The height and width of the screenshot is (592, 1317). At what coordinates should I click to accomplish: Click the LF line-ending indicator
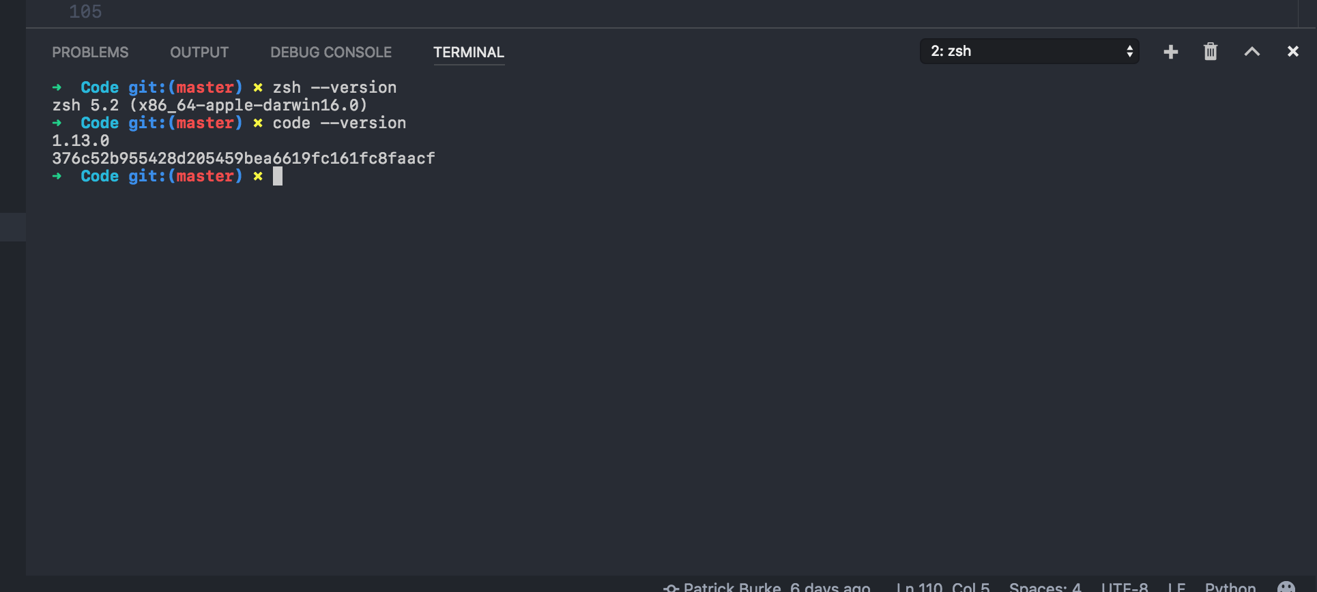click(1176, 587)
